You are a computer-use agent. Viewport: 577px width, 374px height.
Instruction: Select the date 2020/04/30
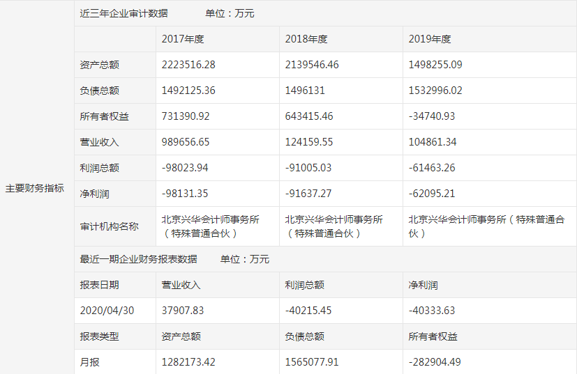(107, 311)
